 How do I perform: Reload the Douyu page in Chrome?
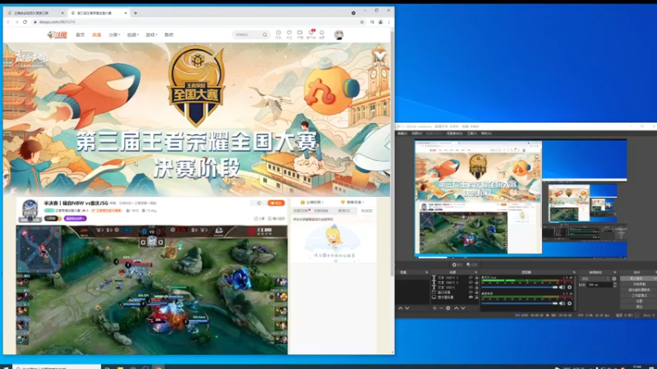[25, 22]
